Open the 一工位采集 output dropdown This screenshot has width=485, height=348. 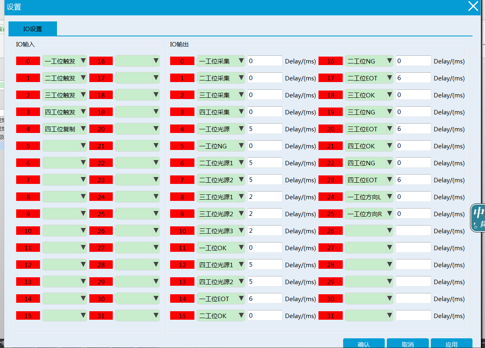click(x=221, y=61)
